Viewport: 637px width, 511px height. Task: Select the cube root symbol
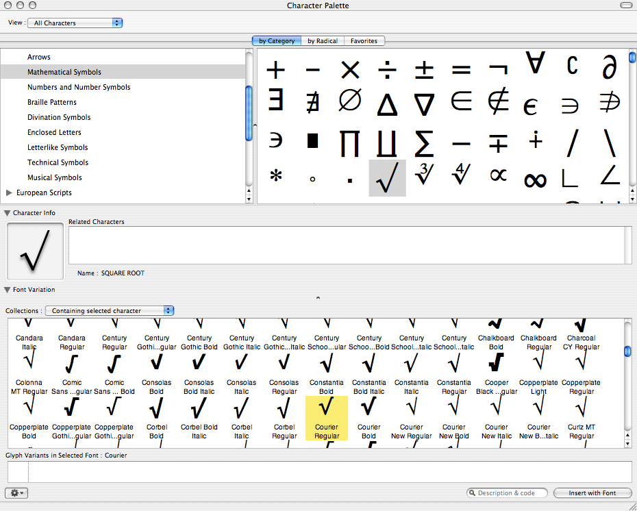pyautogui.click(x=424, y=174)
